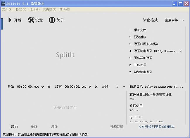Click the 欢迎使用 Welcome log entry
Screen dimensions: 190x138
[136, 107]
